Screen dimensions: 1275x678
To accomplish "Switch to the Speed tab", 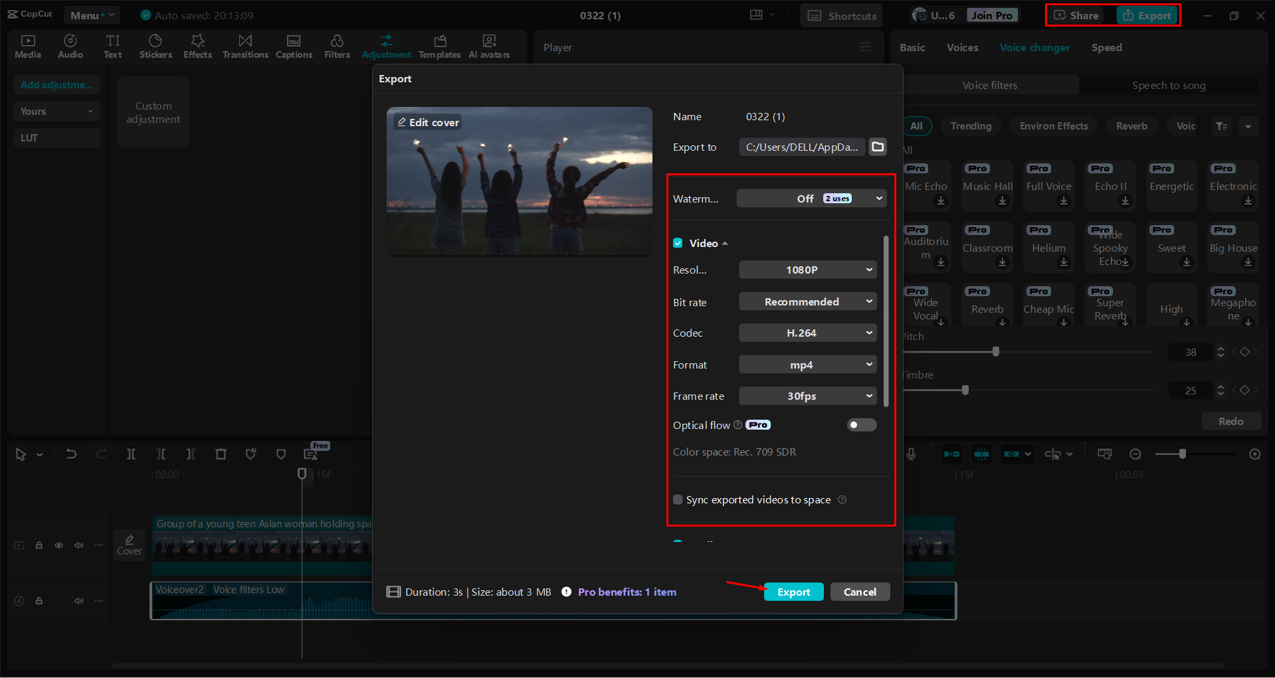I will [1106, 48].
